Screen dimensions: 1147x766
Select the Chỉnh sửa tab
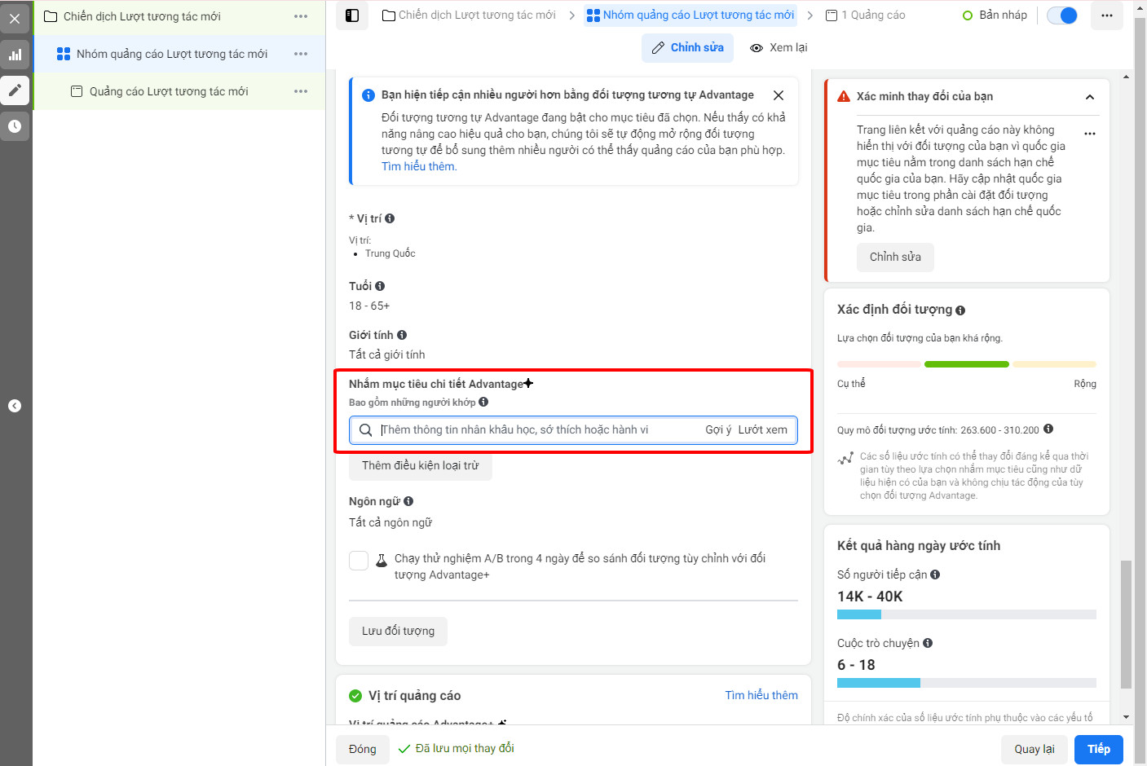[688, 48]
